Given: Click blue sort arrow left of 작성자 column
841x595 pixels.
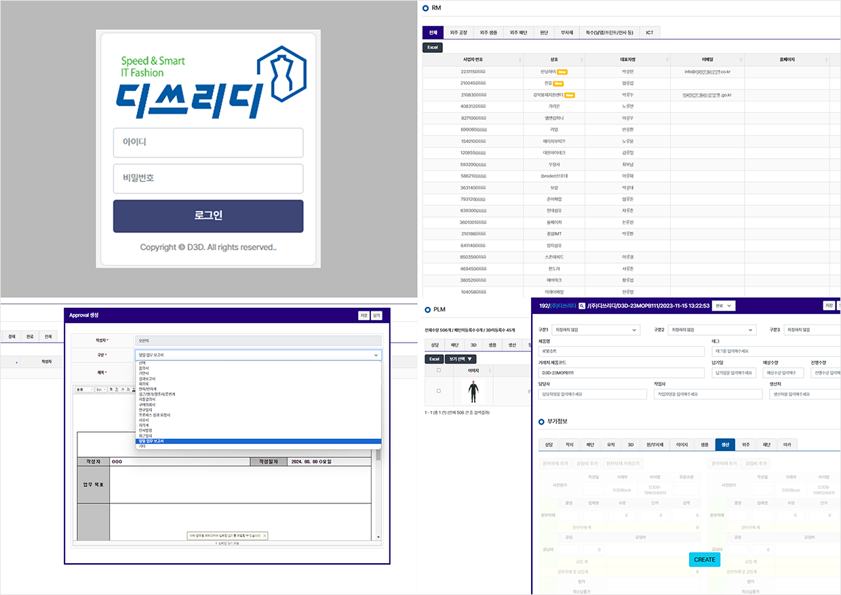Looking at the screenshot, I should pyautogui.click(x=17, y=362).
